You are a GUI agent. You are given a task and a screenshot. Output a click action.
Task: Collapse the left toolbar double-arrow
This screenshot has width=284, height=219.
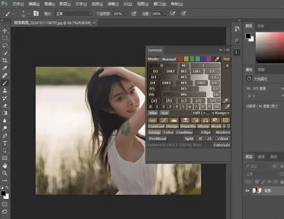point(2,20)
